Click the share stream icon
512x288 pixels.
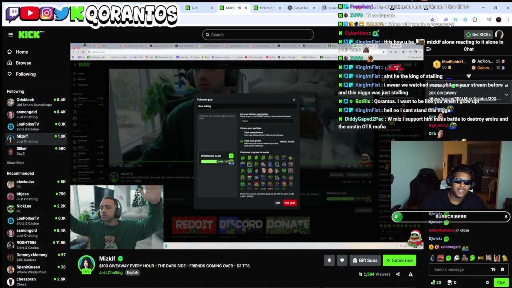click(x=398, y=274)
